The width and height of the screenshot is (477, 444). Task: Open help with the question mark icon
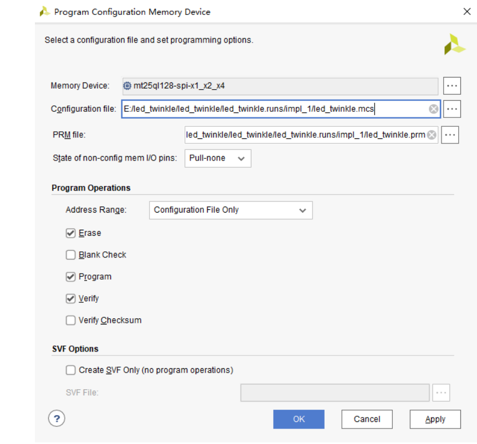point(57,419)
